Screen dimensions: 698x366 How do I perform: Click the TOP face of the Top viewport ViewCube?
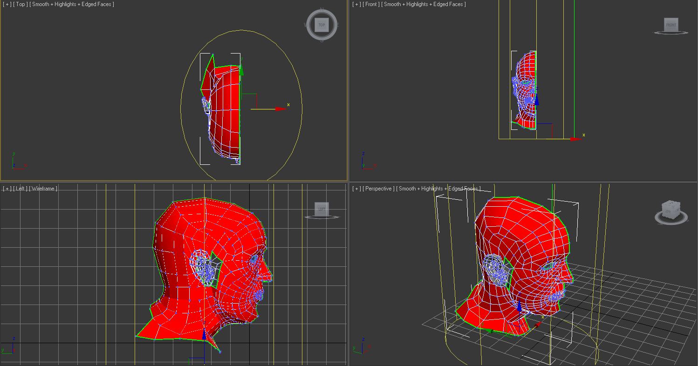tap(322, 24)
